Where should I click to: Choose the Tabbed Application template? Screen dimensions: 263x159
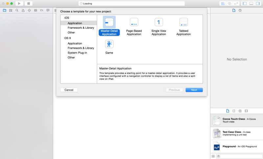tap(183, 27)
